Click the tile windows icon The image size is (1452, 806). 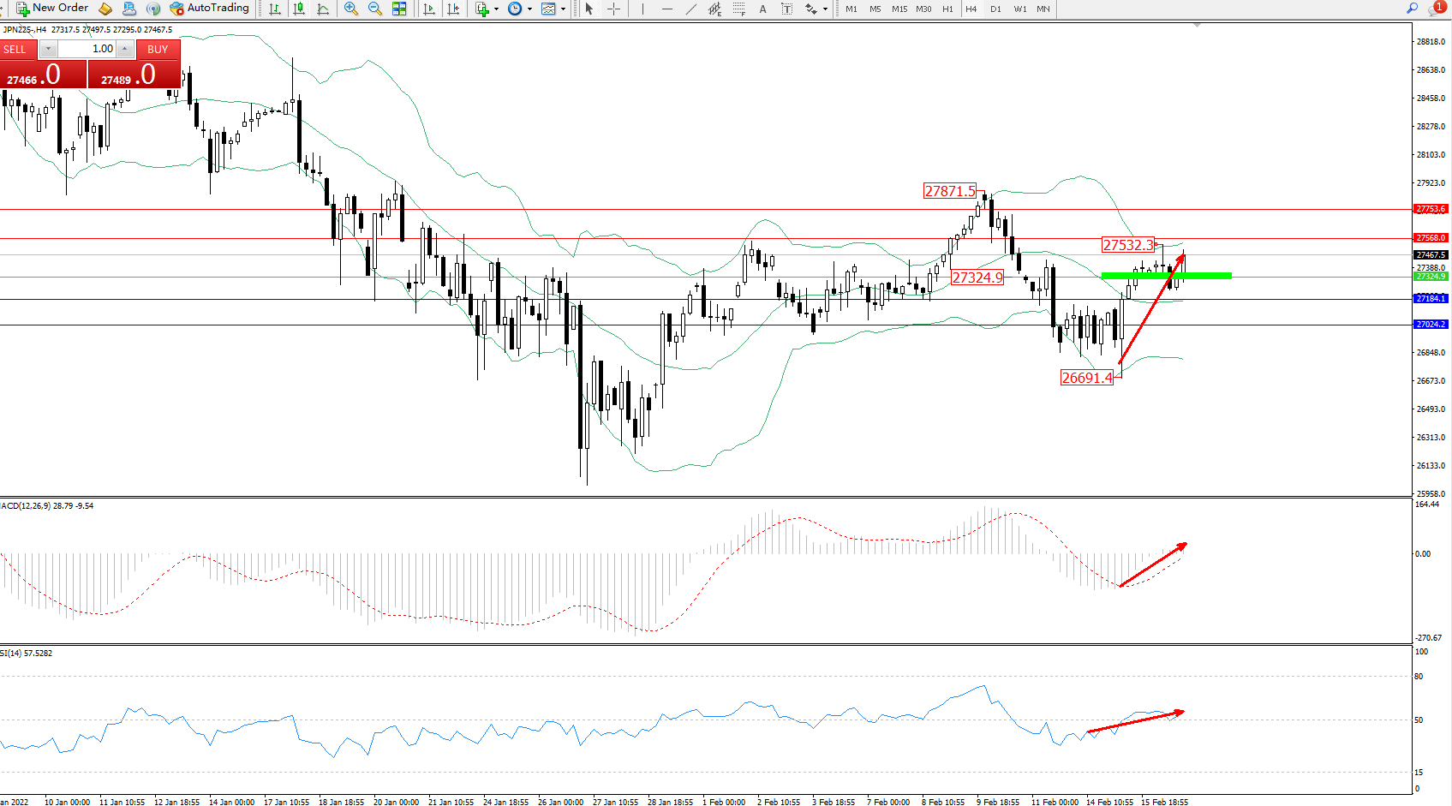click(x=399, y=9)
